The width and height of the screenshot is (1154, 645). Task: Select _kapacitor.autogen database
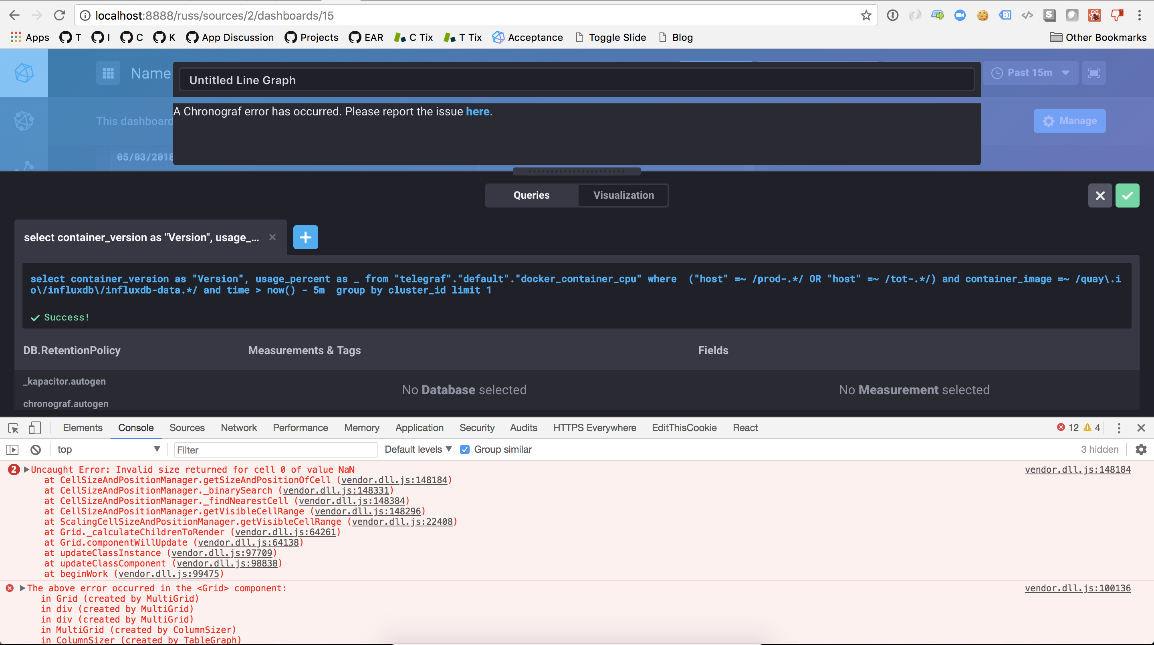65,381
